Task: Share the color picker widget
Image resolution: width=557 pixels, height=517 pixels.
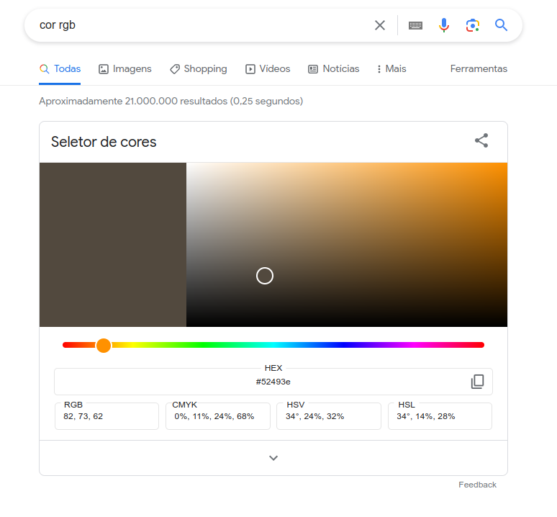Action: pos(481,140)
